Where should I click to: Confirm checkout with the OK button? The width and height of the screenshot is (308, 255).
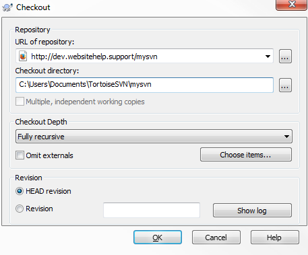[158, 238]
